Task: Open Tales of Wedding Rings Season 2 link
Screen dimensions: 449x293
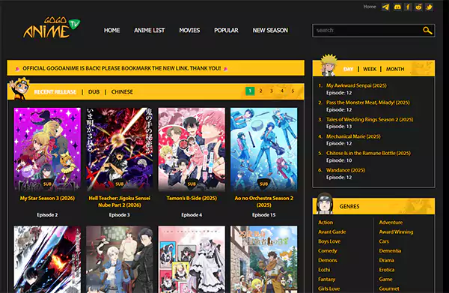Action: 370,119
